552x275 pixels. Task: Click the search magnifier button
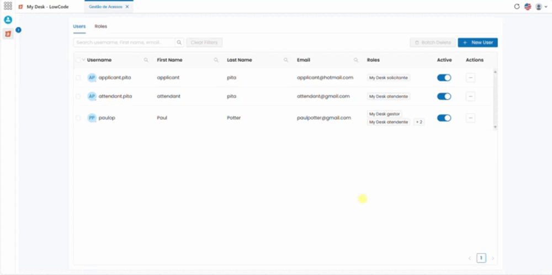point(179,42)
